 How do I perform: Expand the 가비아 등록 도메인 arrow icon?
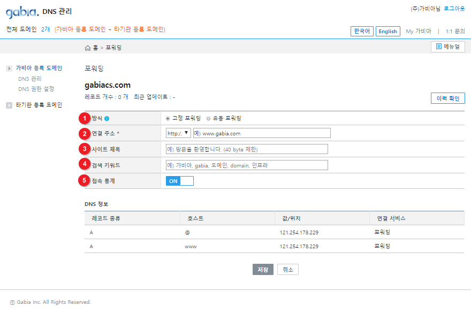click(x=9, y=68)
